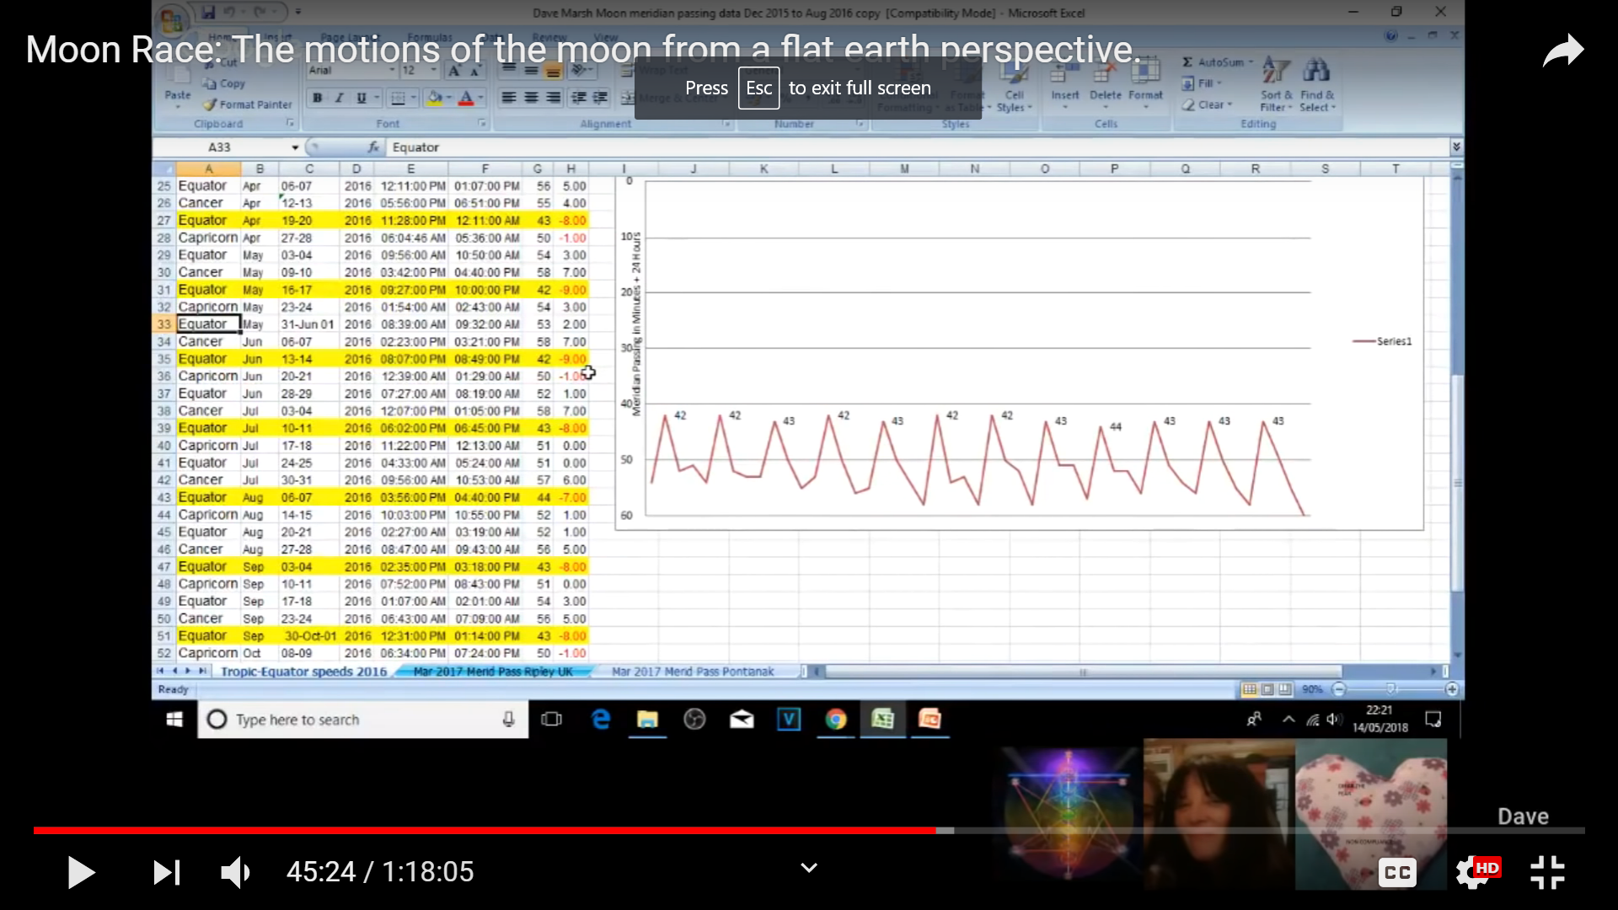The width and height of the screenshot is (1618, 910).
Task: Toggle Align Text Left
Action: [509, 98]
